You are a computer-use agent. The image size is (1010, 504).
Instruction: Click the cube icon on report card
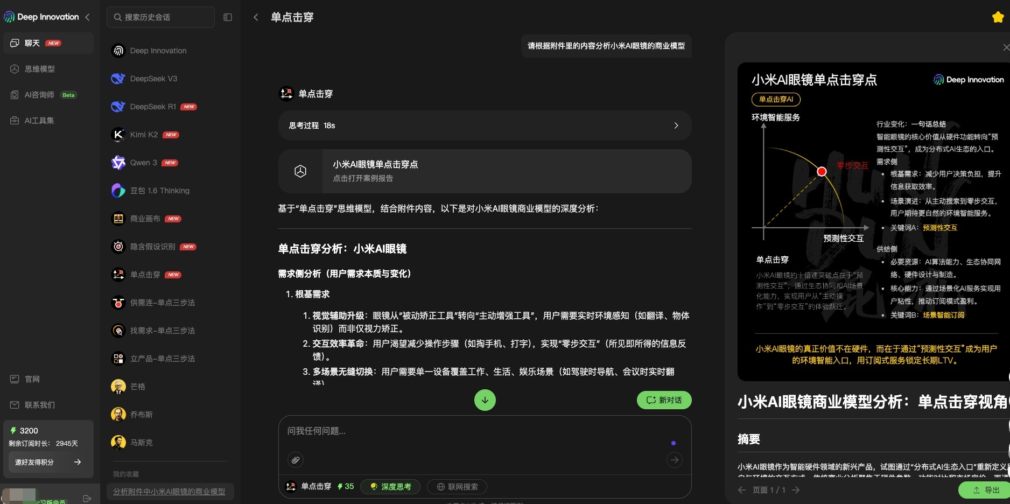(300, 171)
